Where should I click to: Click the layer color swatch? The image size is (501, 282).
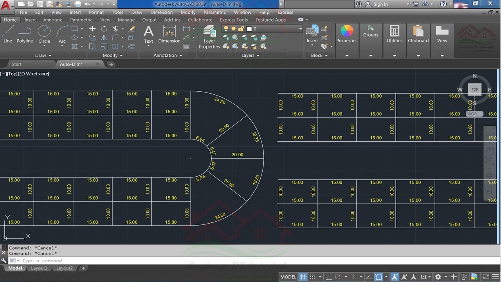tap(249, 29)
